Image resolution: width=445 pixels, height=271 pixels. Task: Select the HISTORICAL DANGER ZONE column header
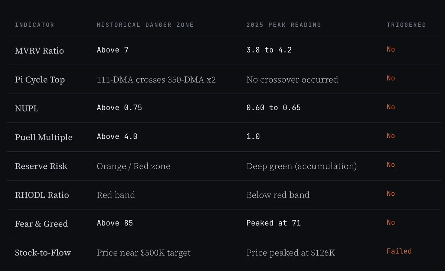click(x=145, y=25)
